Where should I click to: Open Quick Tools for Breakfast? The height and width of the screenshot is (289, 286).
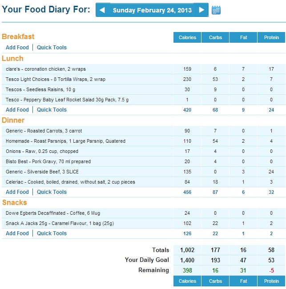point(52,48)
